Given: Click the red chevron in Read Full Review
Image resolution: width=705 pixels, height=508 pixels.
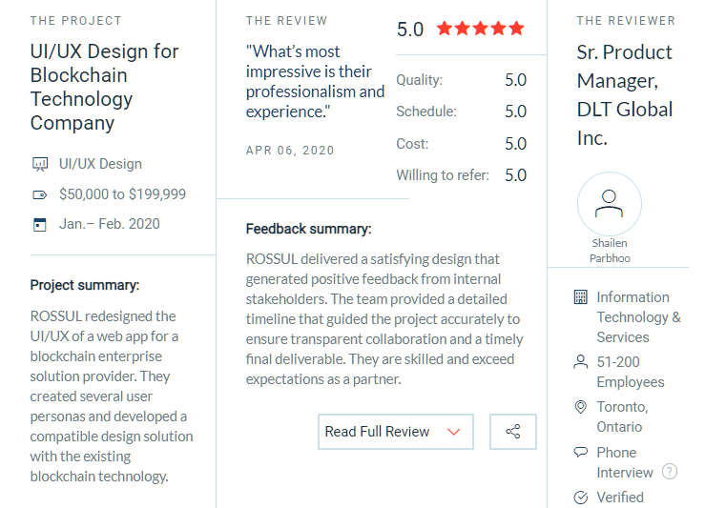Looking at the screenshot, I should coord(454,432).
